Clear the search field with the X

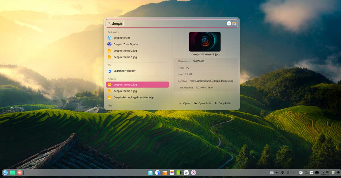pos(229,23)
